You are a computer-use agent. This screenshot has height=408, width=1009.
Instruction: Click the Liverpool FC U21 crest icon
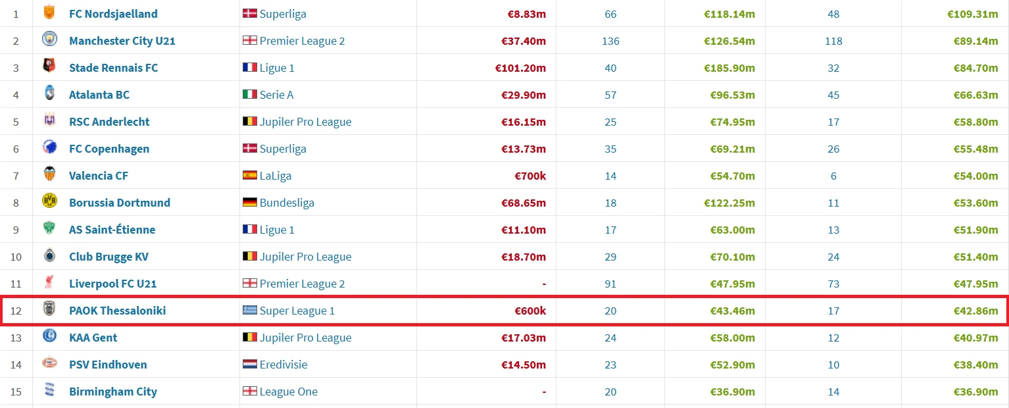[49, 283]
